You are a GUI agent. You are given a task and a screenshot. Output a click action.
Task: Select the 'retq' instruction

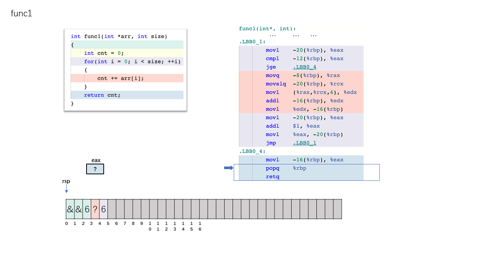pyautogui.click(x=273, y=177)
